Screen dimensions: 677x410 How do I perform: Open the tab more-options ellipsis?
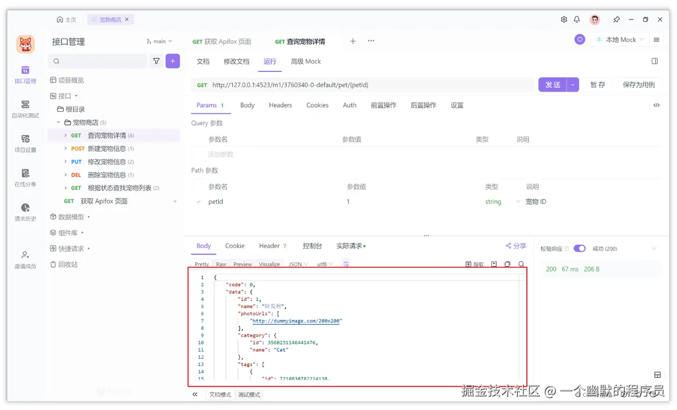371,41
